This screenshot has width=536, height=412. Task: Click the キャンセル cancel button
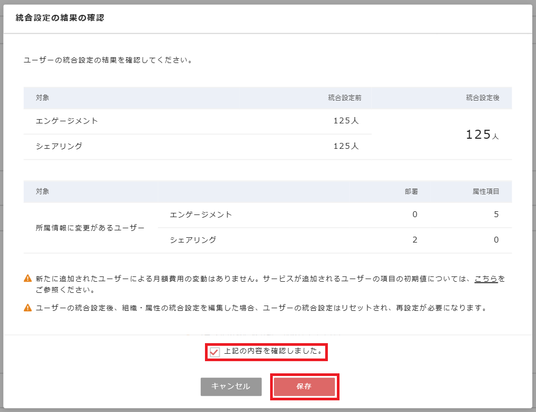tap(231, 387)
